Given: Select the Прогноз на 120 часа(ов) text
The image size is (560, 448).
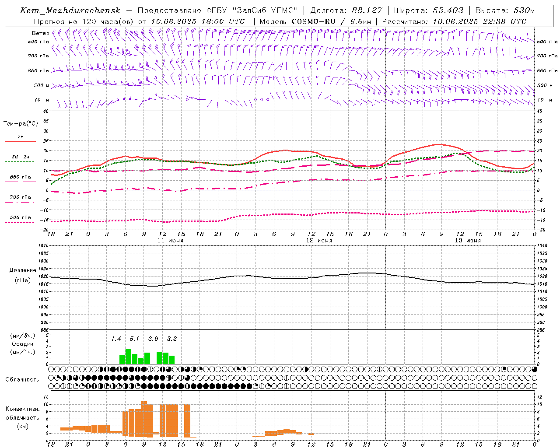Looking at the screenshot, I should click(x=84, y=21).
